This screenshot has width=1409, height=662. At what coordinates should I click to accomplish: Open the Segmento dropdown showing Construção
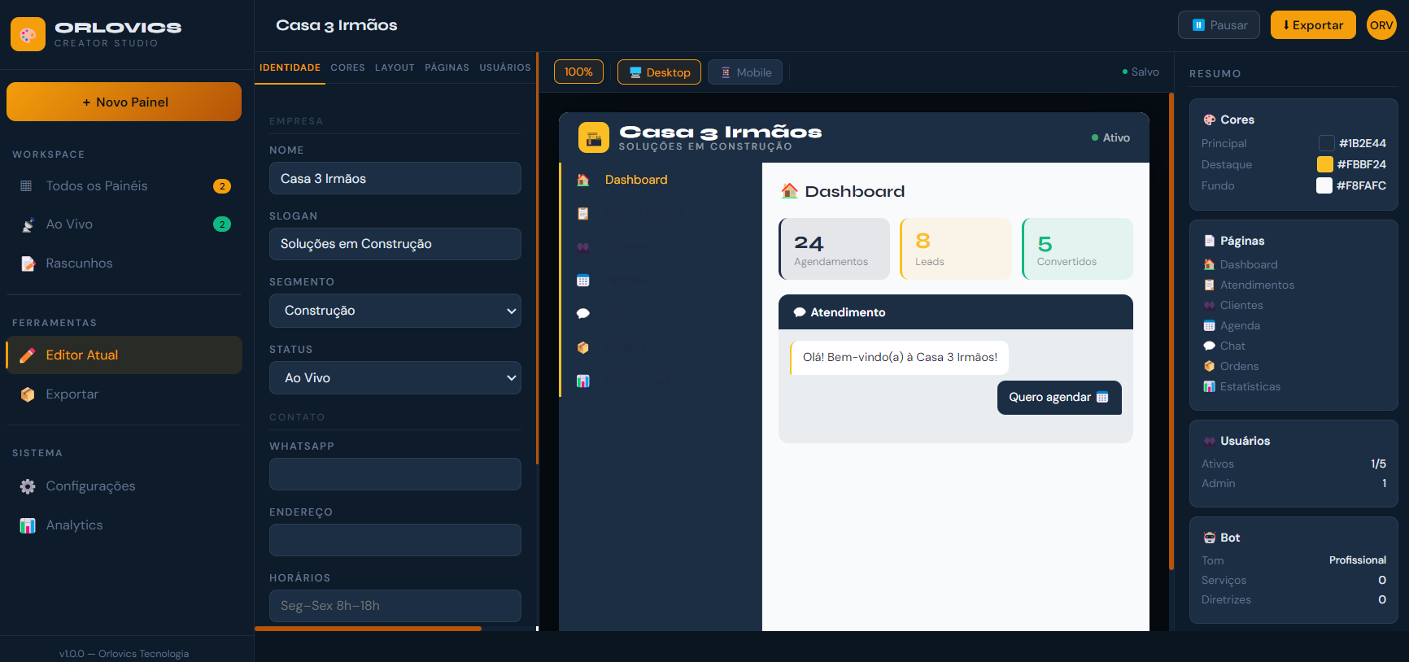coord(395,311)
